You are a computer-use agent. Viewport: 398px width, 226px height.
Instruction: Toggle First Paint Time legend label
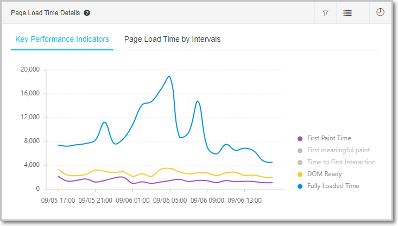[329, 138]
